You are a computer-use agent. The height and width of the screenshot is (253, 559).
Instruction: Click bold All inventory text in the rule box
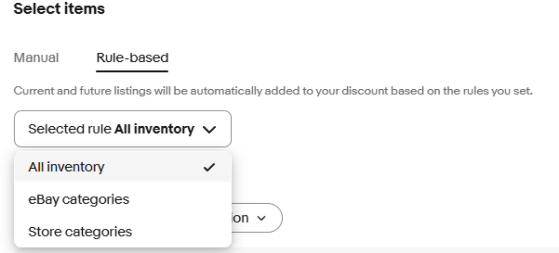(154, 129)
